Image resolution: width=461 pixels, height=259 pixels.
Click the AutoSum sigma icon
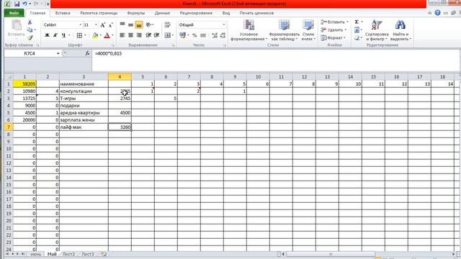point(357,22)
